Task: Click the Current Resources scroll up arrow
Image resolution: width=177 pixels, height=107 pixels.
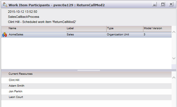Action: click(174, 78)
